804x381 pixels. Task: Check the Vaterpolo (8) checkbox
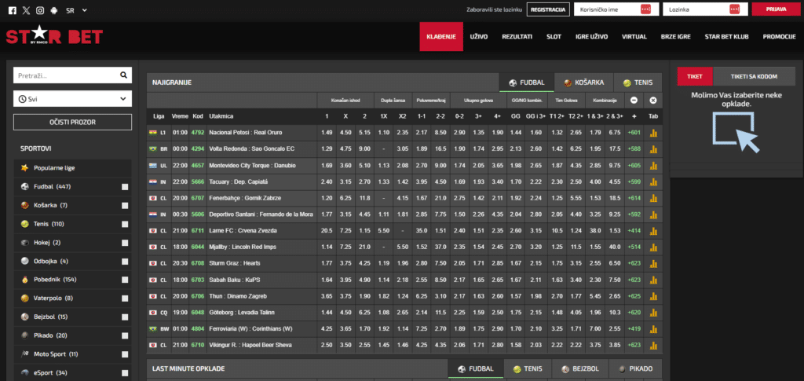[125, 299]
